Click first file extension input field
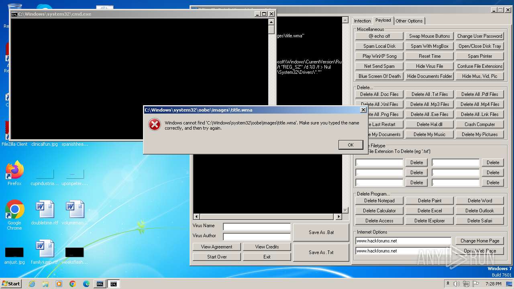The image size is (514, 289). [x=379, y=163]
